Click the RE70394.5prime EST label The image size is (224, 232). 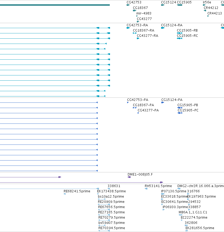(112, 228)
